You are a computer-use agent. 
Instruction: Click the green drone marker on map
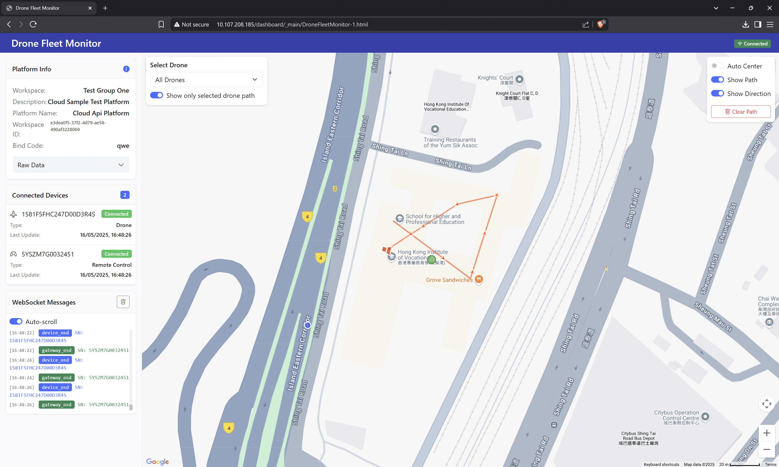[431, 259]
